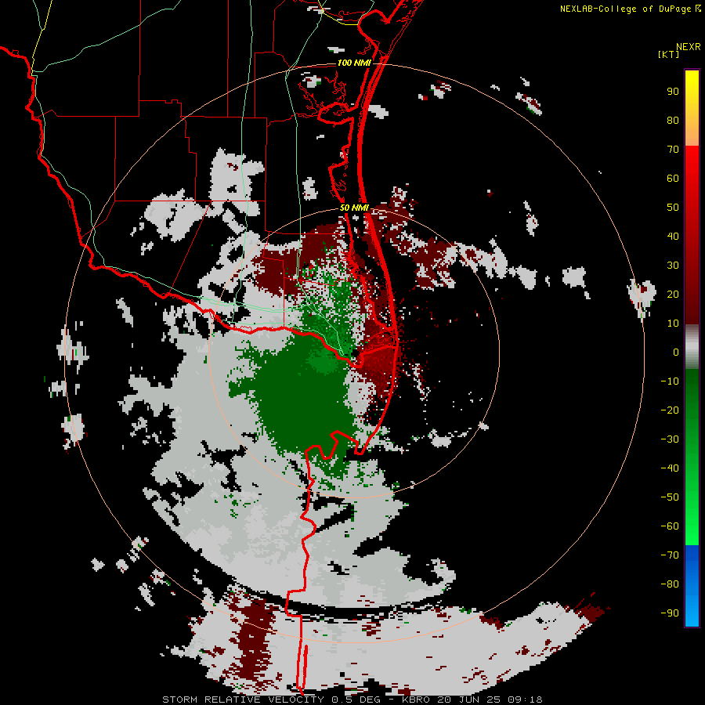Click the bright red segment of color bar

click(x=692, y=180)
